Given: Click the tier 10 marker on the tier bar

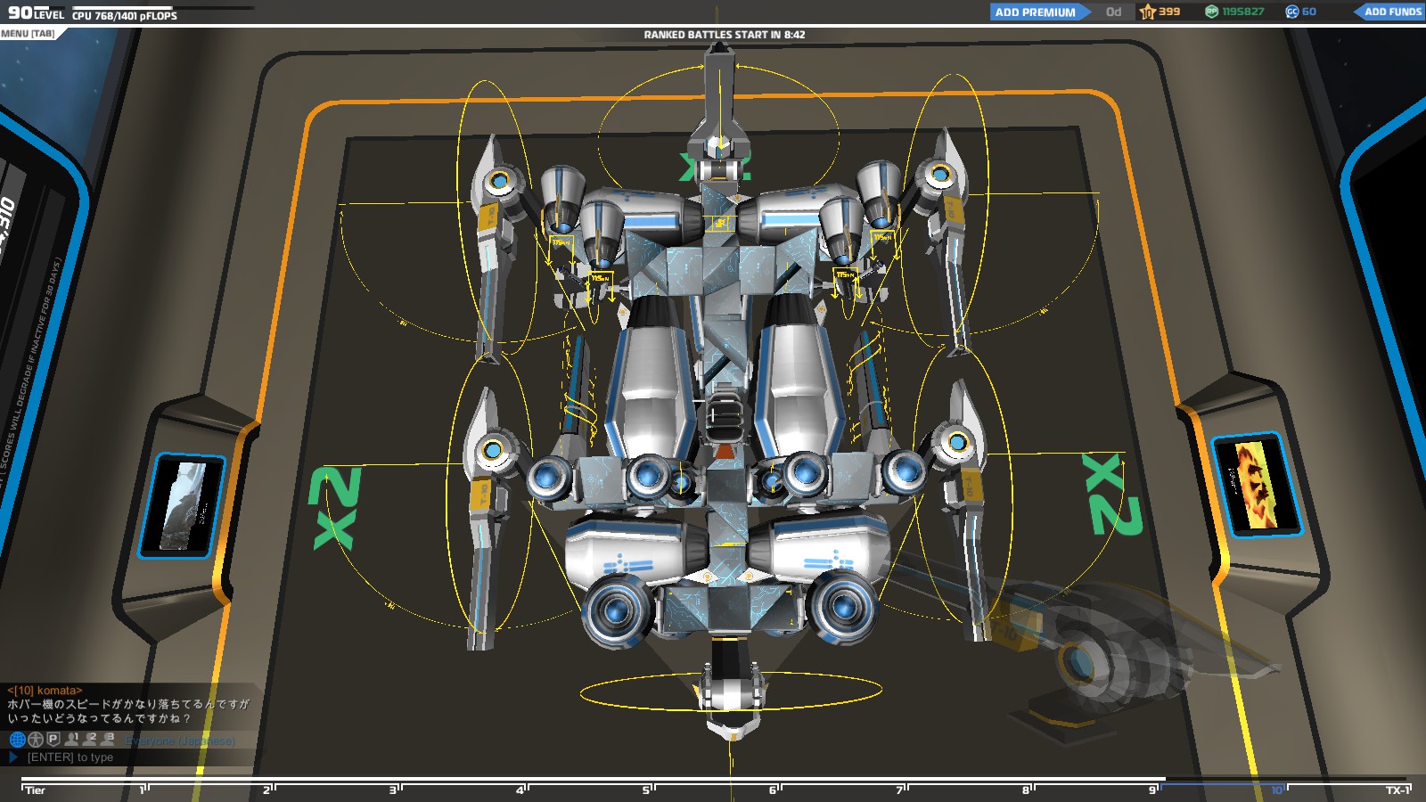Looking at the screenshot, I should (1279, 790).
